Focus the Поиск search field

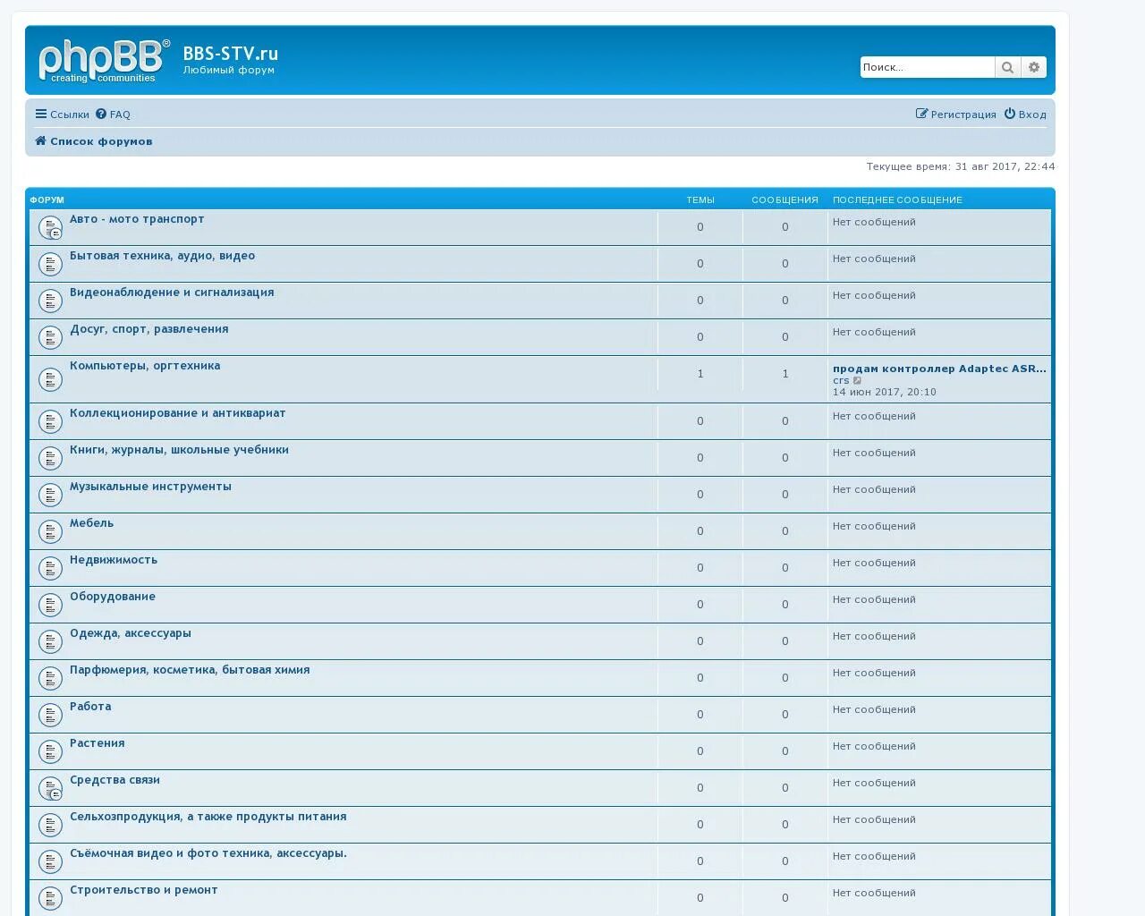(928, 67)
